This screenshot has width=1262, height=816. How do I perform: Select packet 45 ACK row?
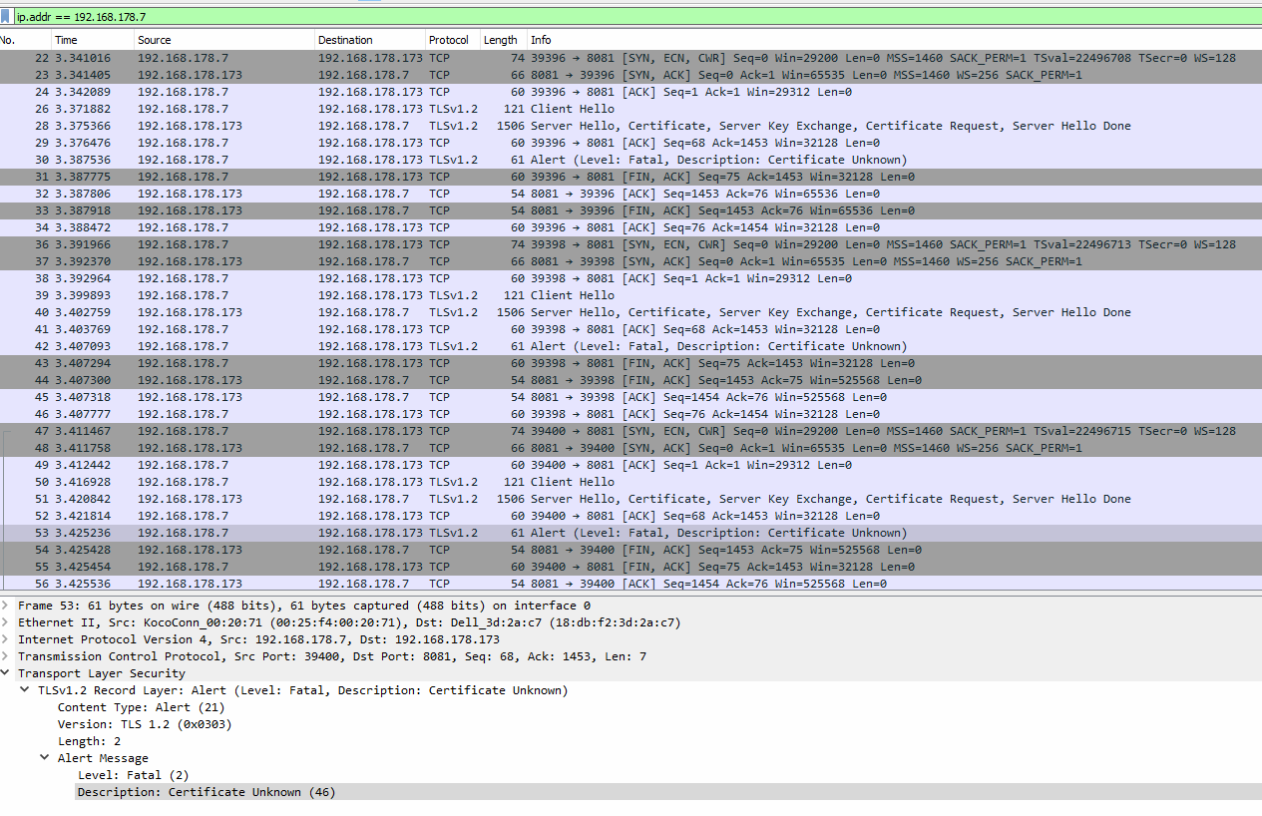pos(631,397)
